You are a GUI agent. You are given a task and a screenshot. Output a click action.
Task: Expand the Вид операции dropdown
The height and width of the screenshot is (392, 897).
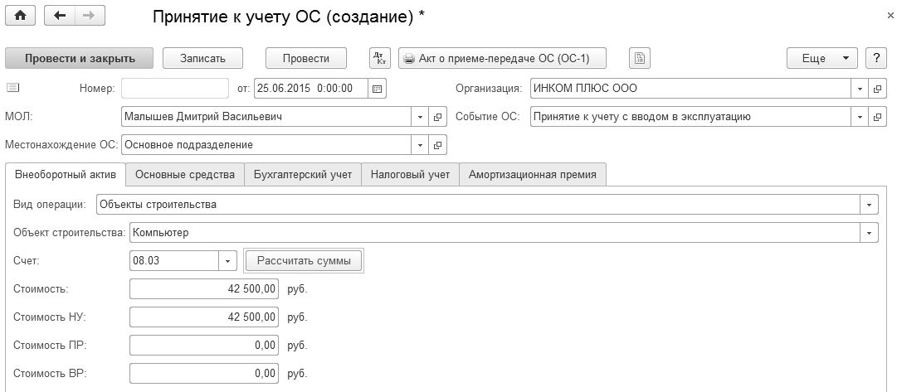(x=870, y=204)
